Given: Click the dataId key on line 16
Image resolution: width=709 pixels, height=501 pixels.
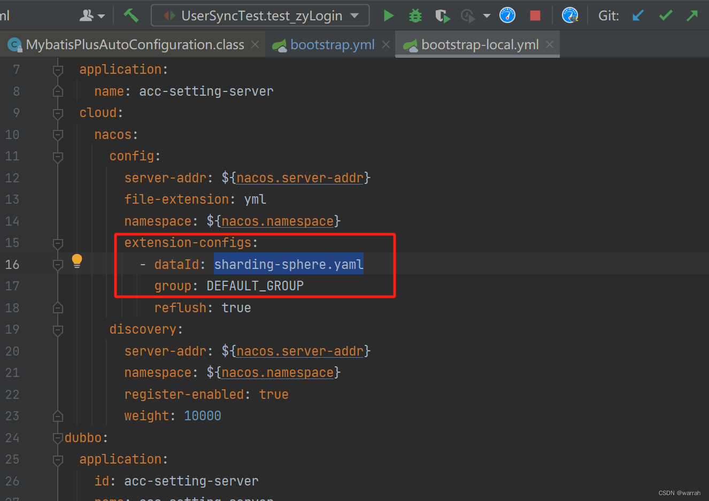Looking at the screenshot, I should tap(176, 264).
